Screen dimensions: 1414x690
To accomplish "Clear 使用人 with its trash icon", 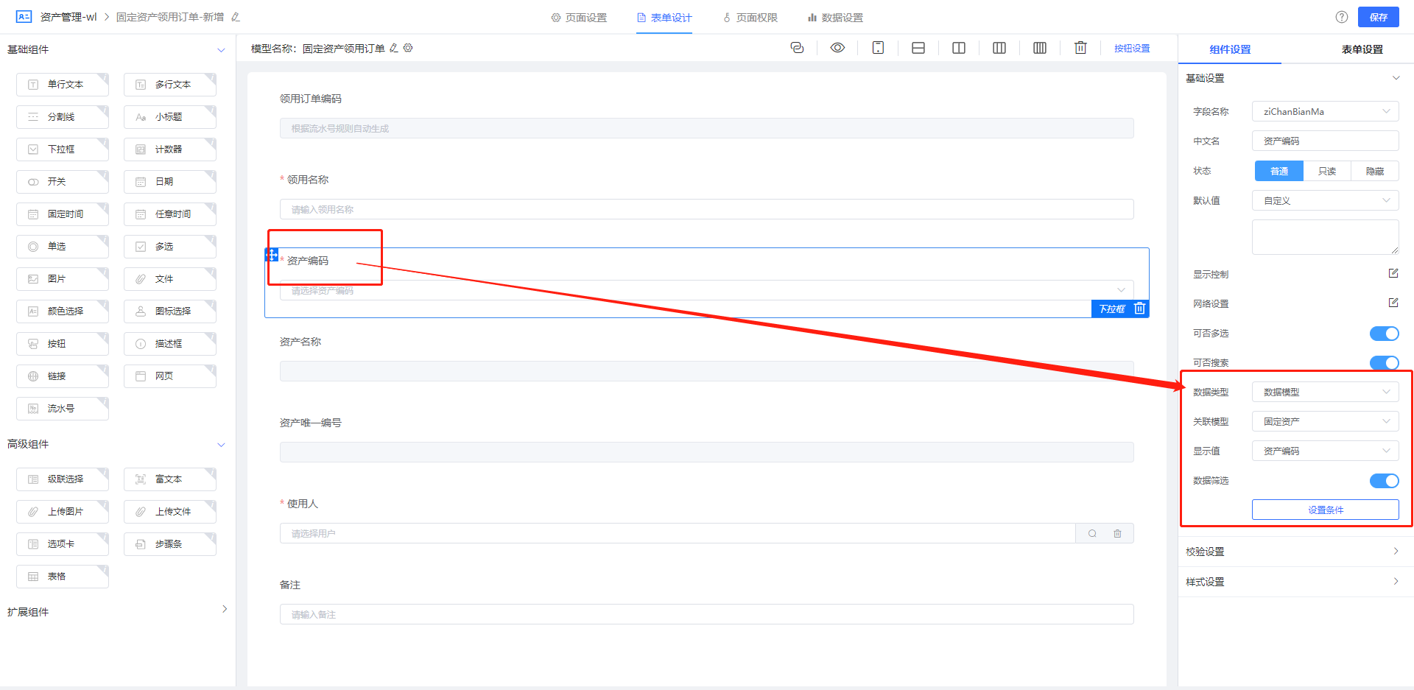I will pos(1117,533).
